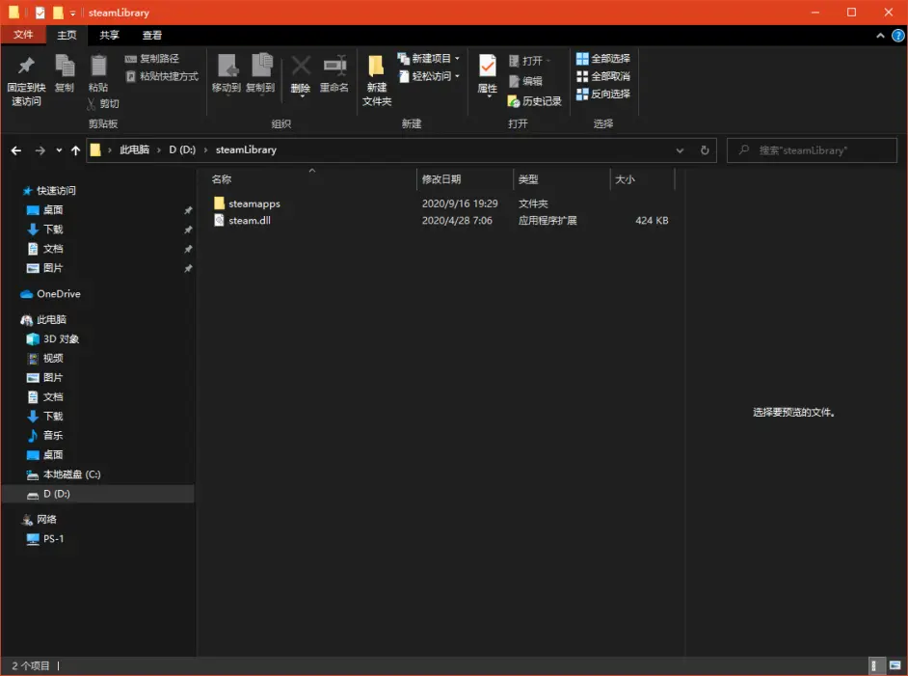Click the Copy ribbon button
Image resolution: width=908 pixels, height=676 pixels.
[65, 73]
